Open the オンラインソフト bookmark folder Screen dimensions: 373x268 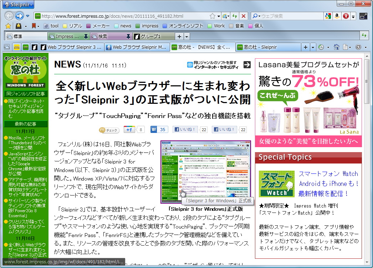[183, 26]
